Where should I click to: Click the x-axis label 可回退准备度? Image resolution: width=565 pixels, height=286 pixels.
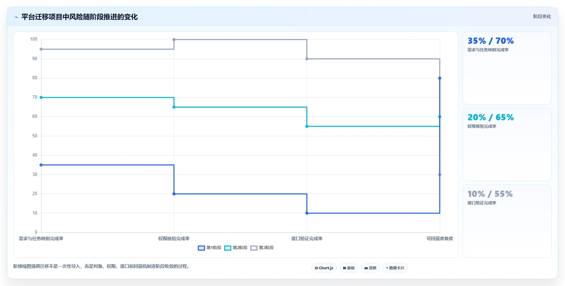[x=440, y=239]
